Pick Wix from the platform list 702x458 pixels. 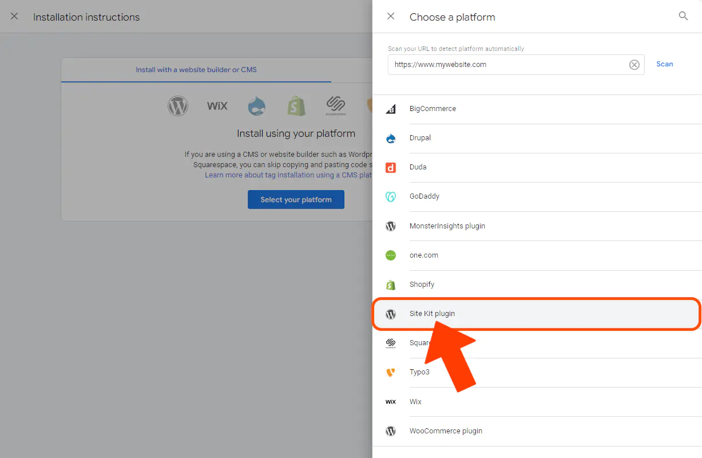click(415, 402)
